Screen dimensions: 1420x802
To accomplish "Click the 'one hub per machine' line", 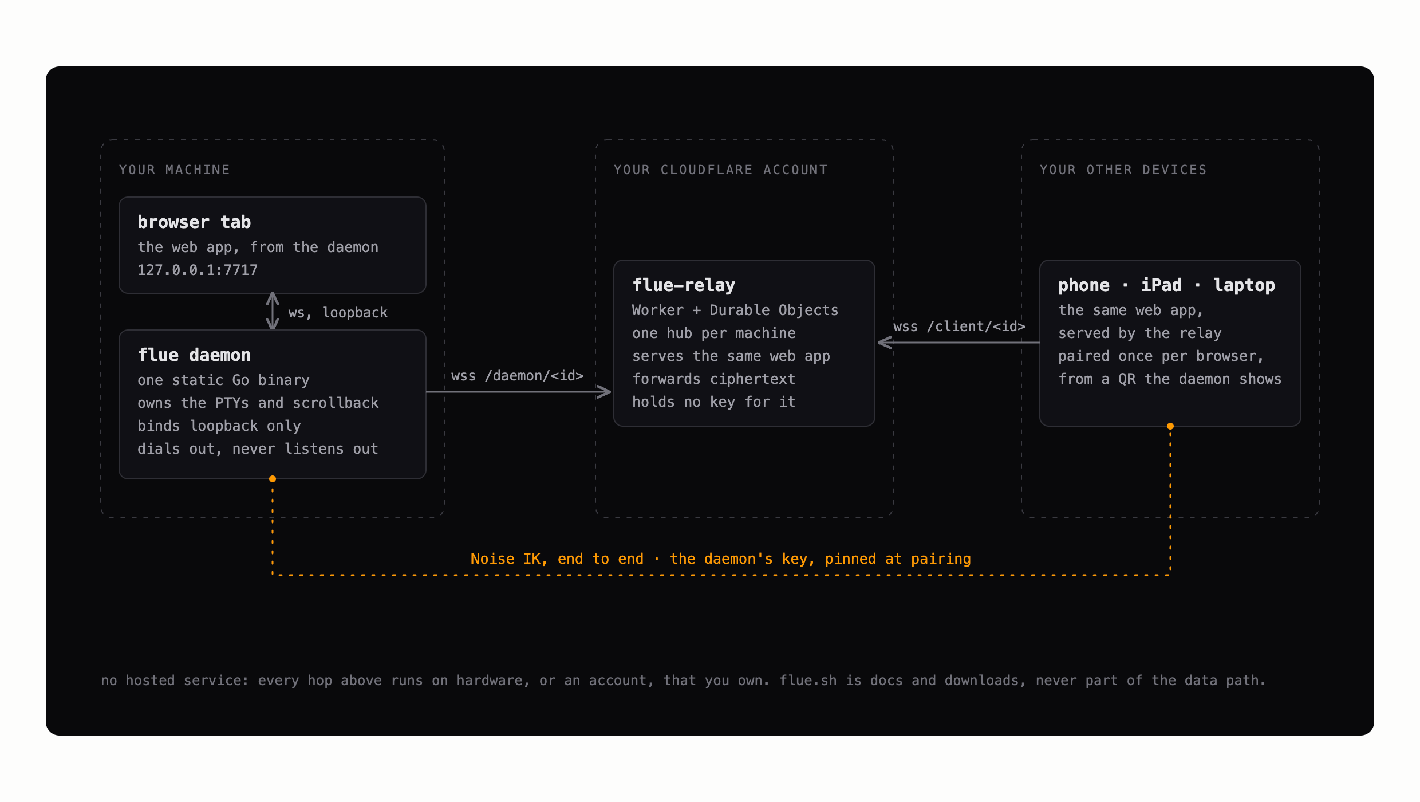I will tap(714, 333).
